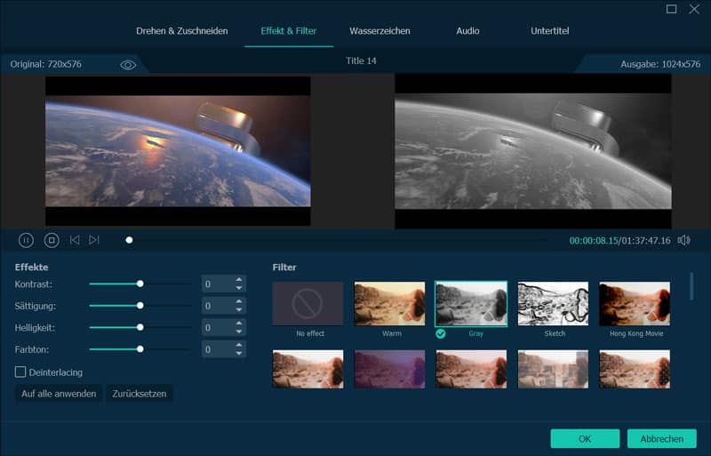Increase the Kontrast value with up arrow
Screen dimensions: 711x456
239,280
